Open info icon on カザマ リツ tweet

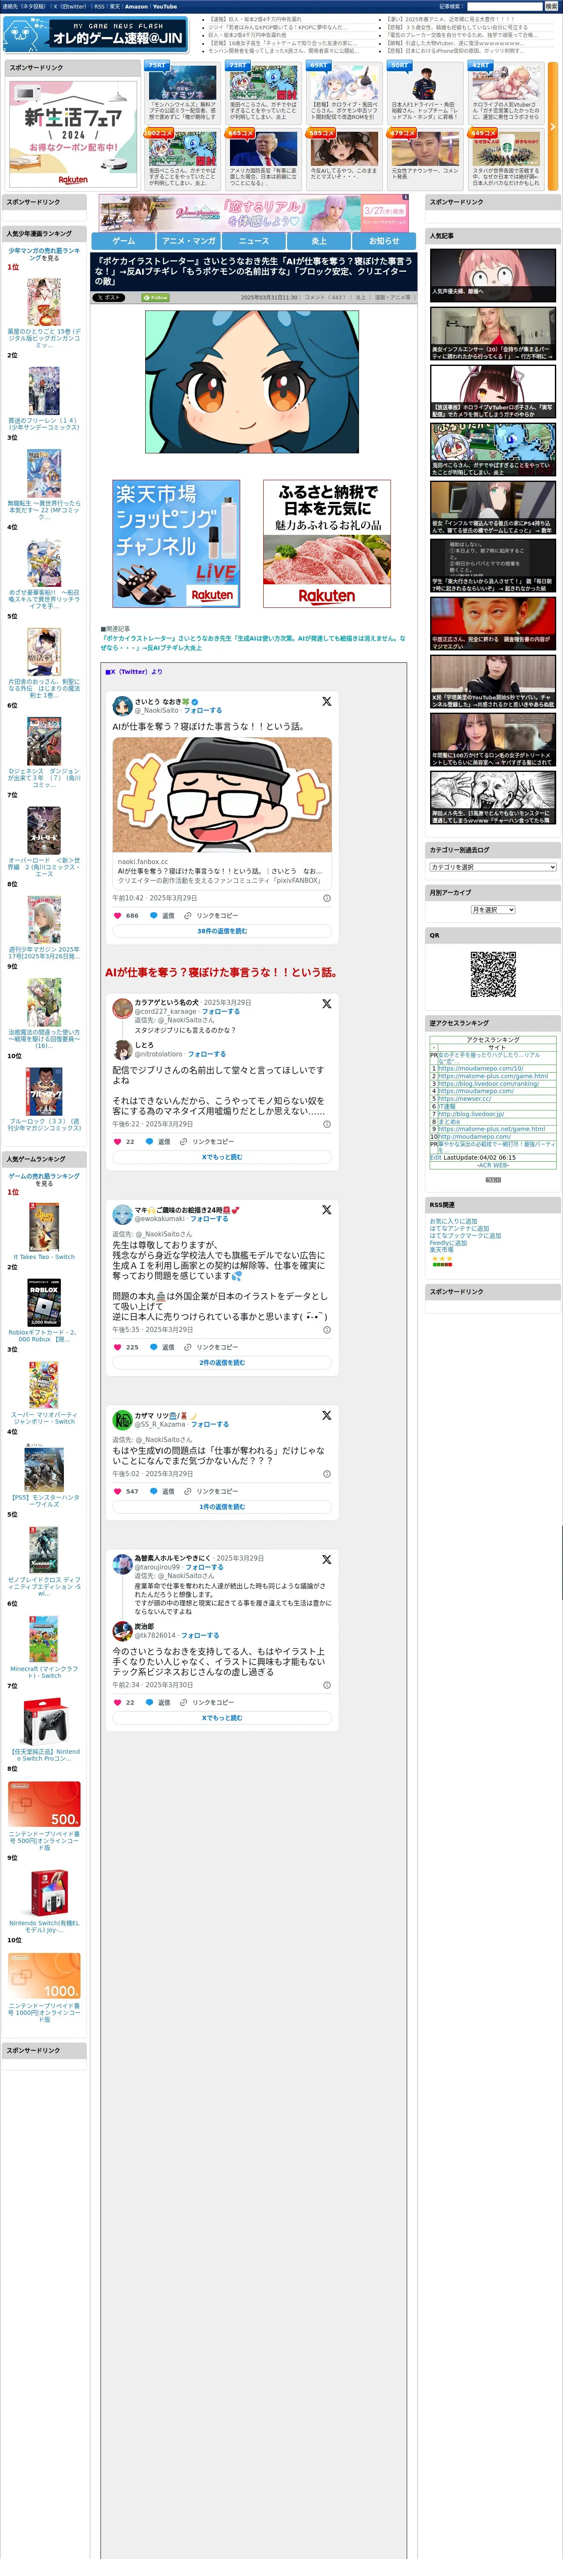pos(327,1474)
